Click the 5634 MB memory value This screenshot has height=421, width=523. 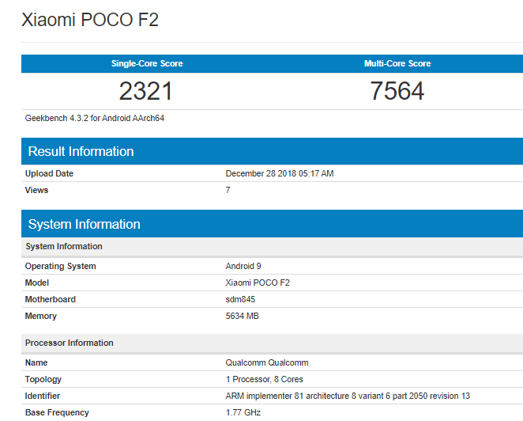point(243,316)
